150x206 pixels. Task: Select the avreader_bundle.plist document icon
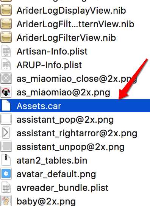click(x=6, y=187)
